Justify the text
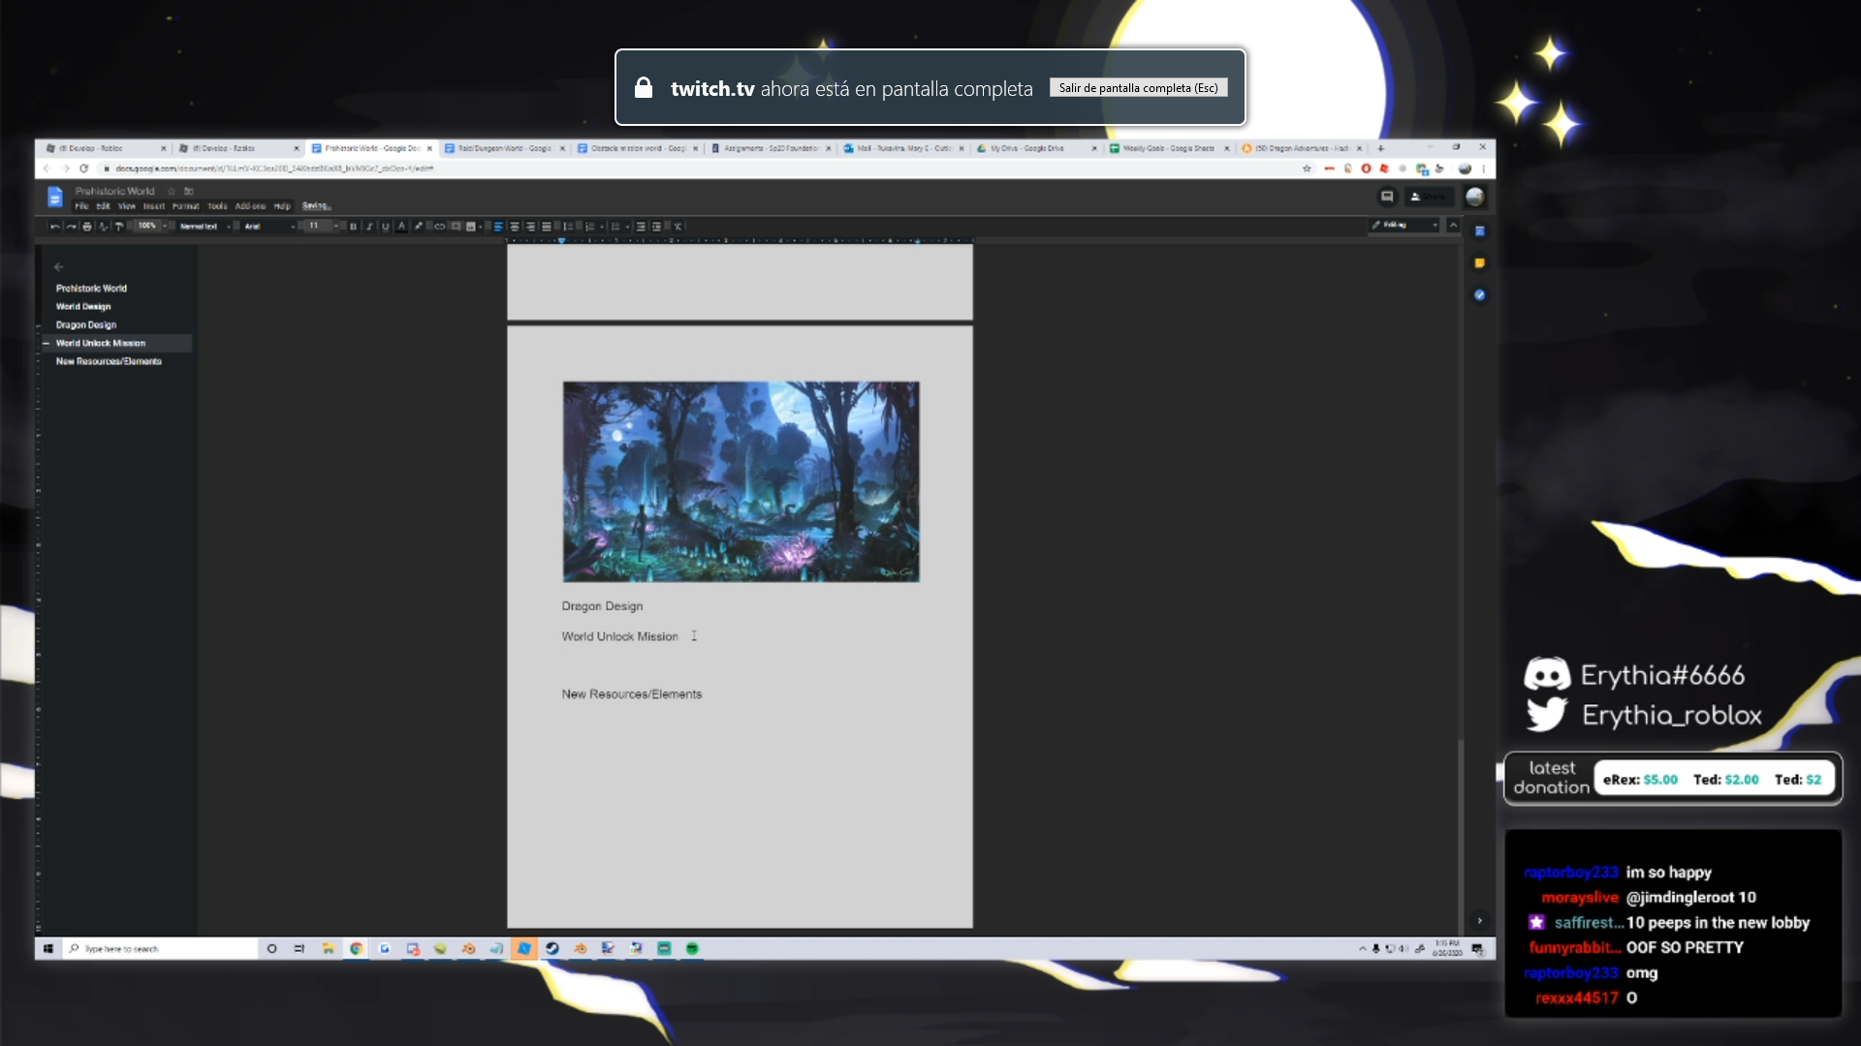Viewport: 1861px width, 1046px height. click(547, 227)
